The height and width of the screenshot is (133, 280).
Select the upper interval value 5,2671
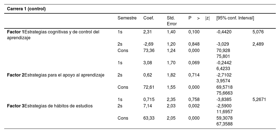259,99
